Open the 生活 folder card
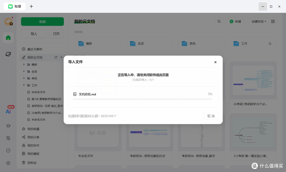Image resolution: width=286 pixels, height=172 pixels. click(x=150, y=44)
